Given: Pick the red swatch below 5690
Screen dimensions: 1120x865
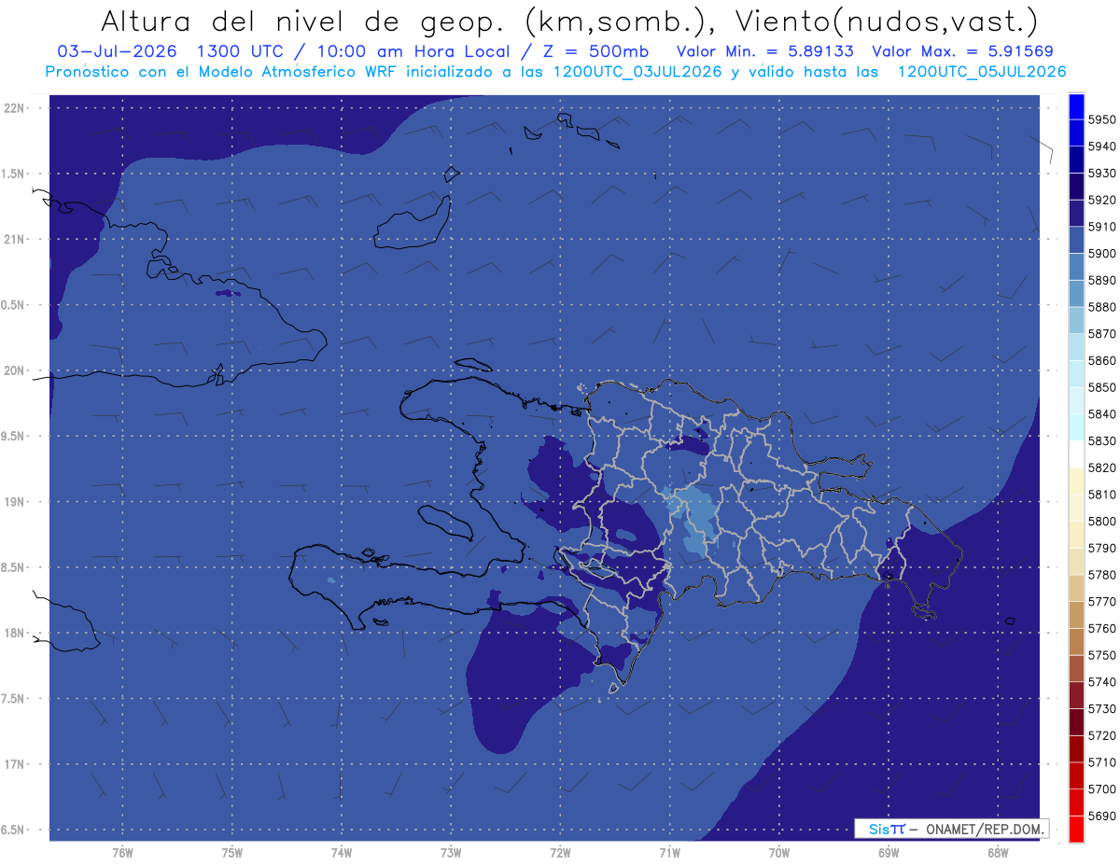Looking at the screenshot, I should pos(1076,829).
